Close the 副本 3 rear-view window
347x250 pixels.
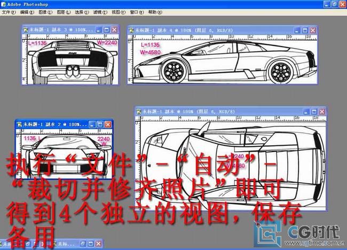click(x=114, y=30)
